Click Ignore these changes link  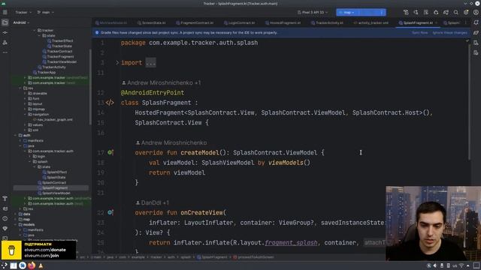449,32
